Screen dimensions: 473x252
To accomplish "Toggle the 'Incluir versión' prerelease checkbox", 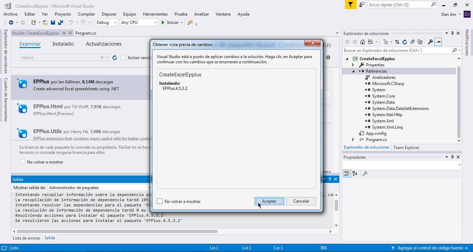I will pyautogui.click(x=123, y=57).
